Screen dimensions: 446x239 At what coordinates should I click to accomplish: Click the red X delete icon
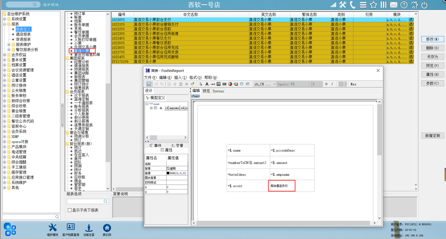click(x=186, y=84)
